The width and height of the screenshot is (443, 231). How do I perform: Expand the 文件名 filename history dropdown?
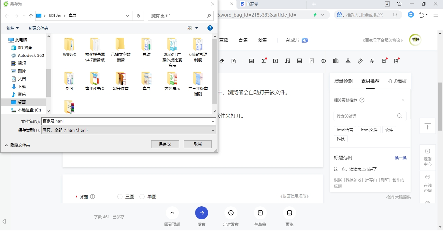(213, 121)
